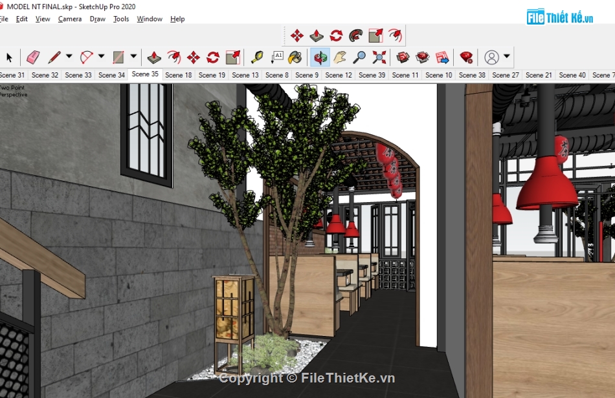This screenshot has height=398, width=615.
Task: Open the 3D Warehouse
Action: pyautogui.click(x=403, y=58)
